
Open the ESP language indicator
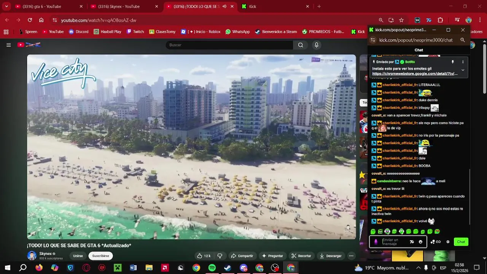click(x=443, y=268)
